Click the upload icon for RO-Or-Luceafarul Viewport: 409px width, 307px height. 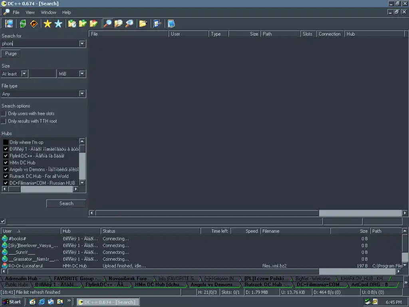click(x=5, y=265)
